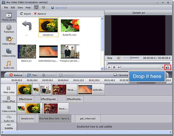
Task: Select EffectFireWo... video effect
Action: click(75, 99)
